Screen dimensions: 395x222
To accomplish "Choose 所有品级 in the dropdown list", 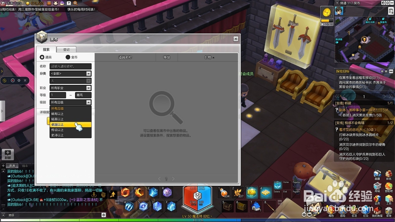I will pyautogui.click(x=71, y=108).
